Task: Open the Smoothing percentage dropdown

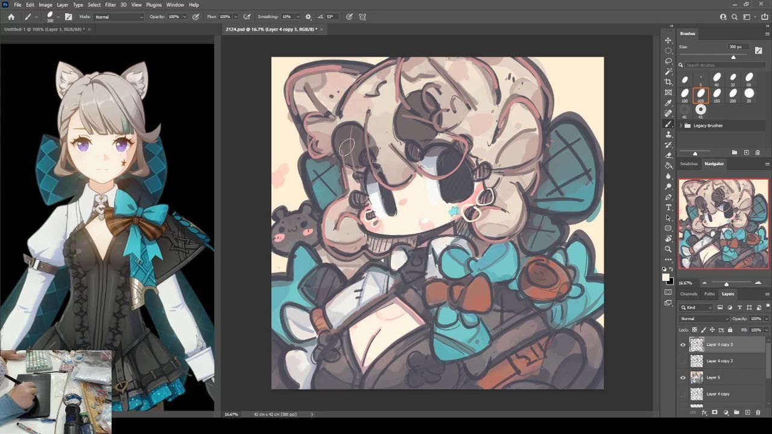Action: (298, 17)
